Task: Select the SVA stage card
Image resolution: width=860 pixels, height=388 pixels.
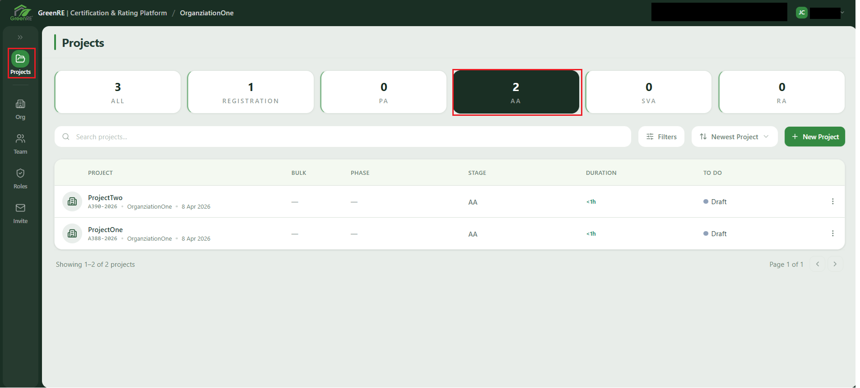Action: 649,92
